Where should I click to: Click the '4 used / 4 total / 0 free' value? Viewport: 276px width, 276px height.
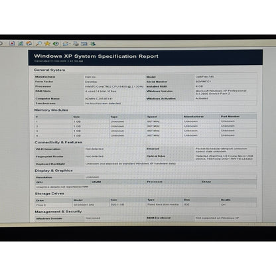pos(101,91)
